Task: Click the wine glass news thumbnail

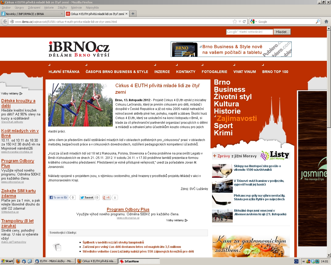Action: coord(222,171)
